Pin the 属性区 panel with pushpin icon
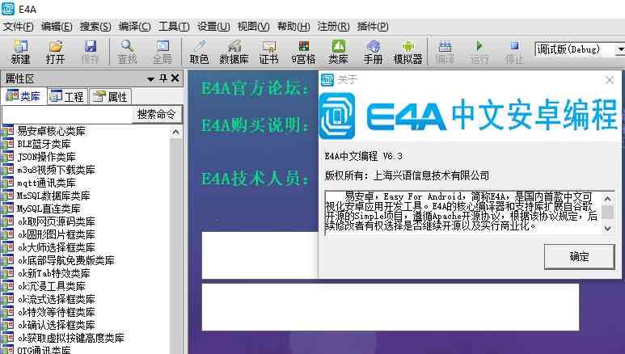Image resolution: width=625 pixels, height=354 pixels. point(163,78)
